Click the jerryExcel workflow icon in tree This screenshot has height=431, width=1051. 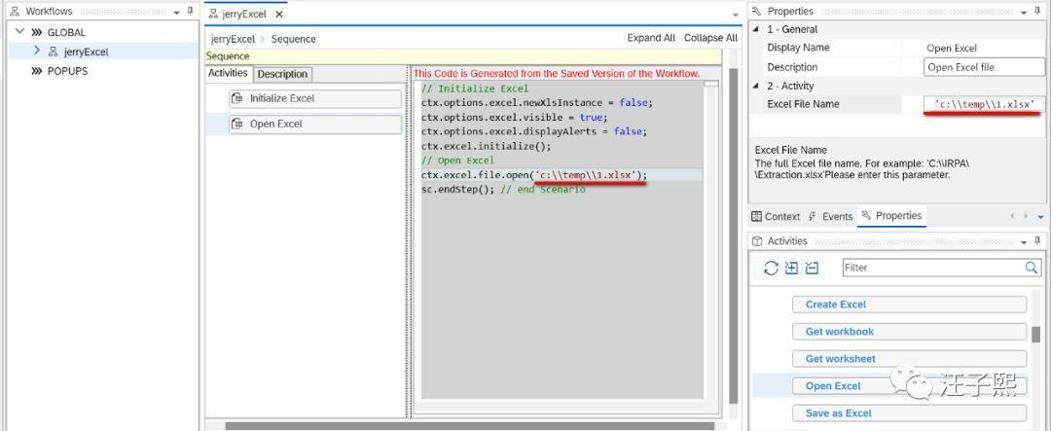point(54,52)
